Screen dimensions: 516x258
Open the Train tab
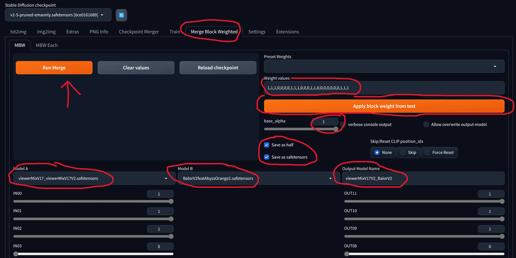tap(175, 32)
